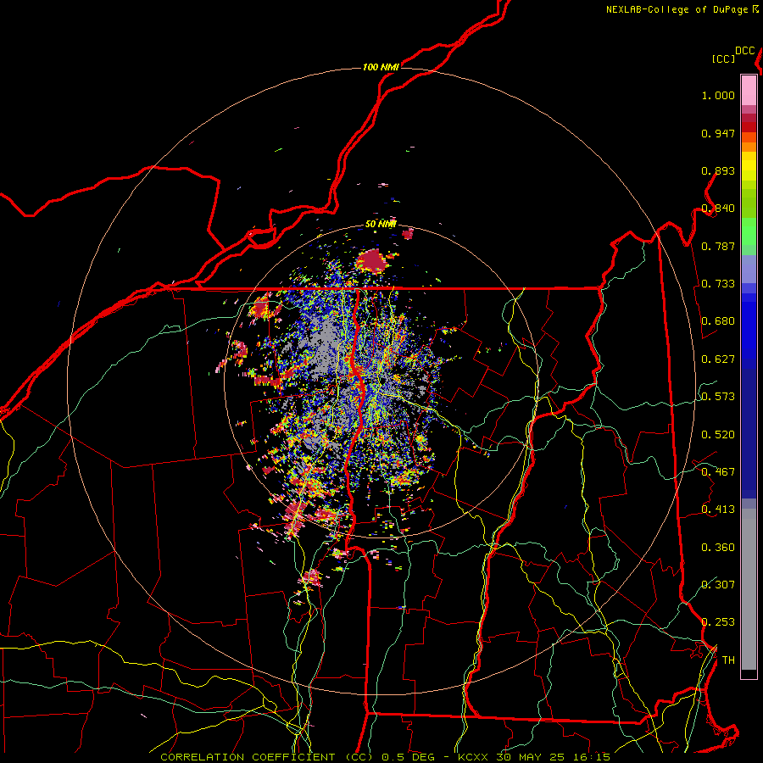
Task: Click the 0.360 scale value
Action: [718, 548]
